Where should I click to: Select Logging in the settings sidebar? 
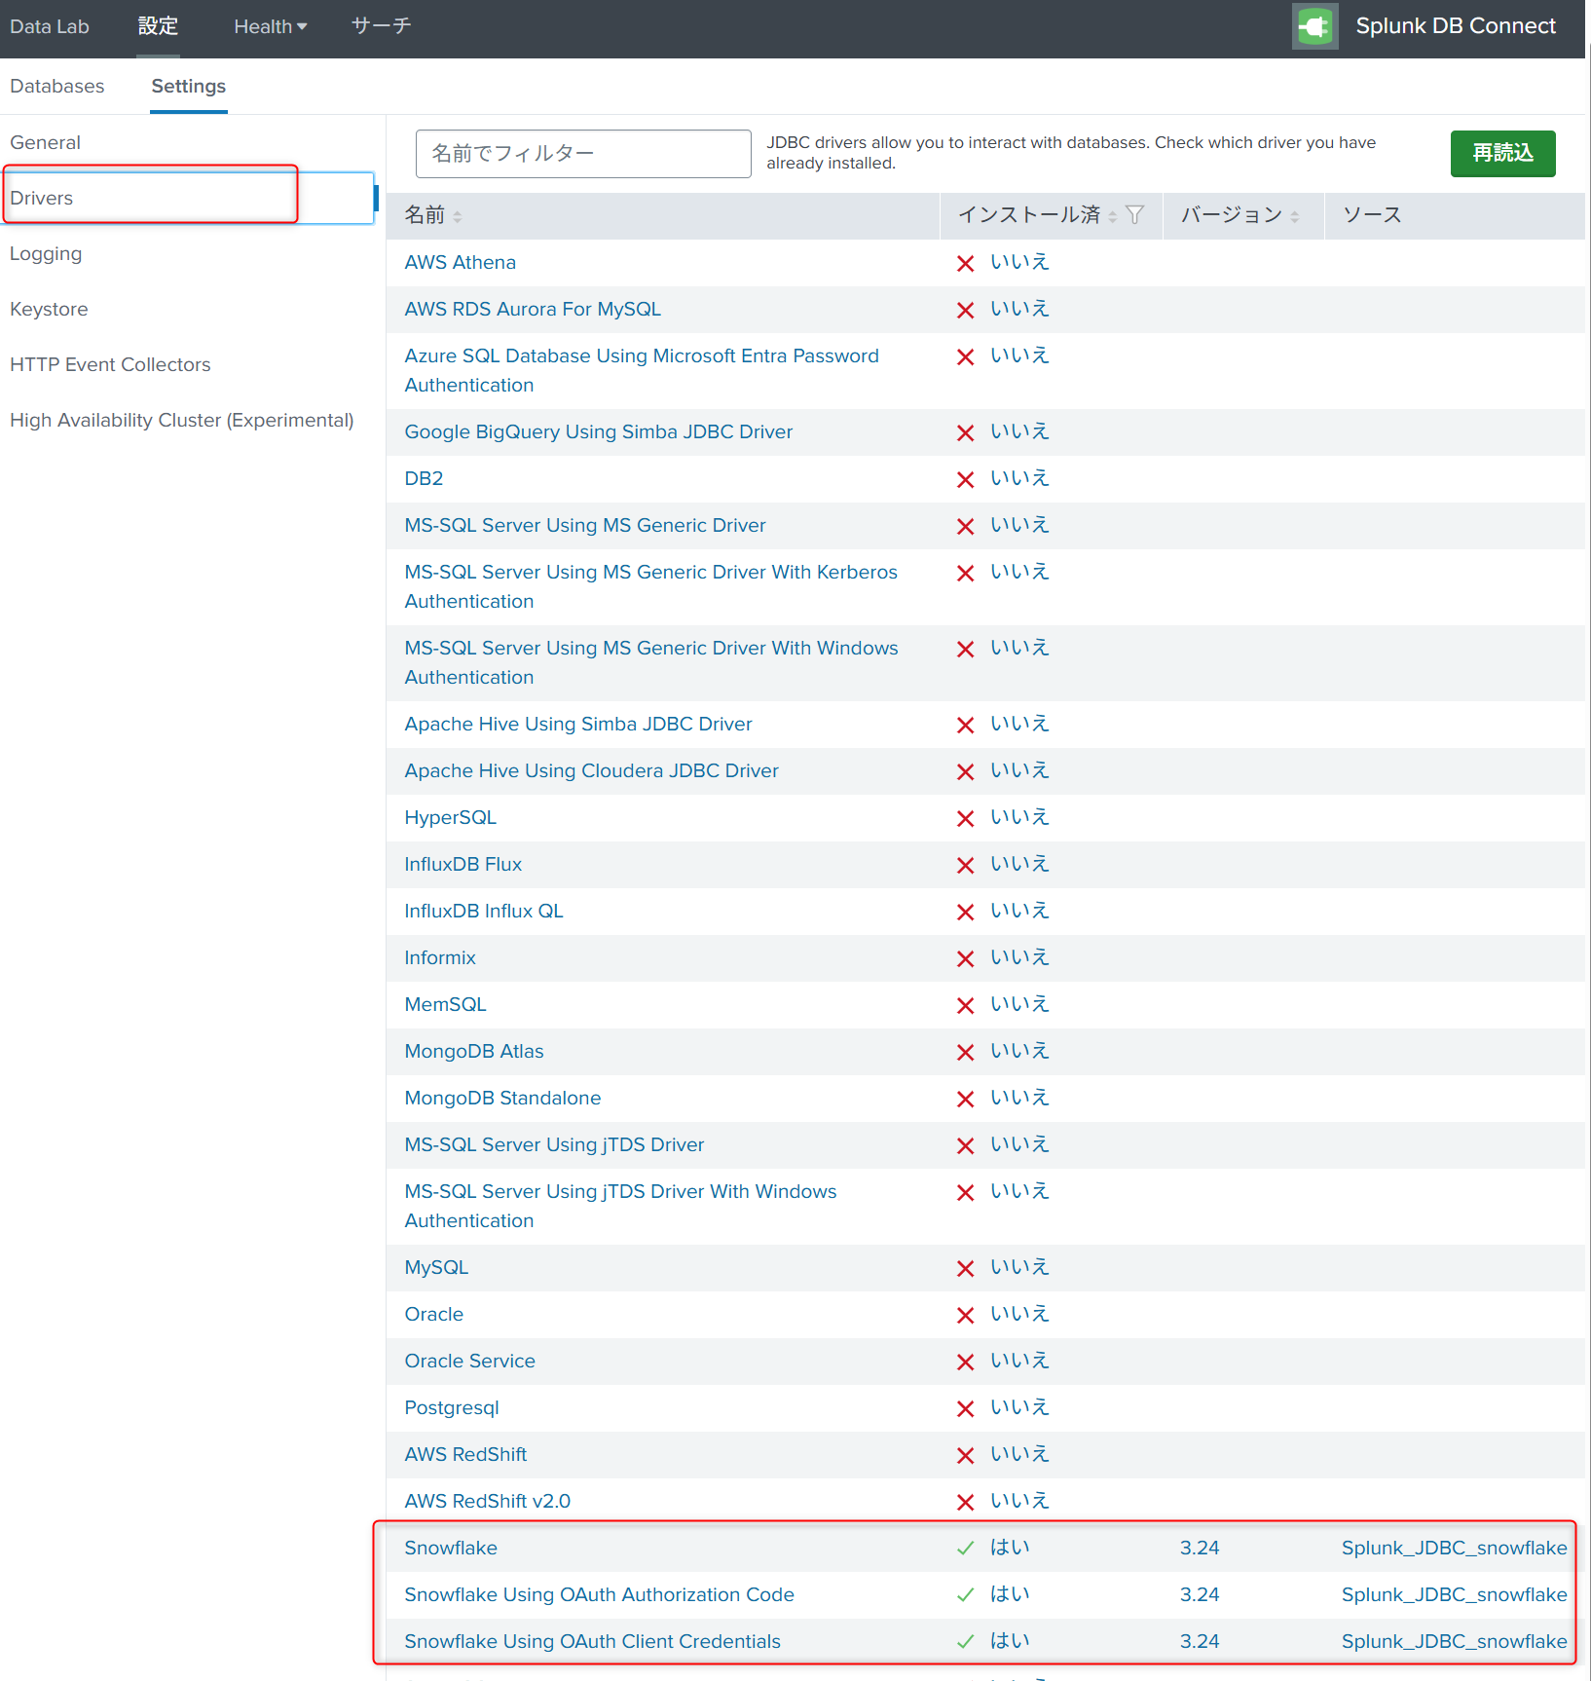pos(46,253)
